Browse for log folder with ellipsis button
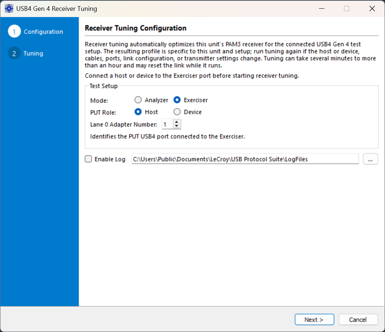The image size is (385, 332). 370,159
